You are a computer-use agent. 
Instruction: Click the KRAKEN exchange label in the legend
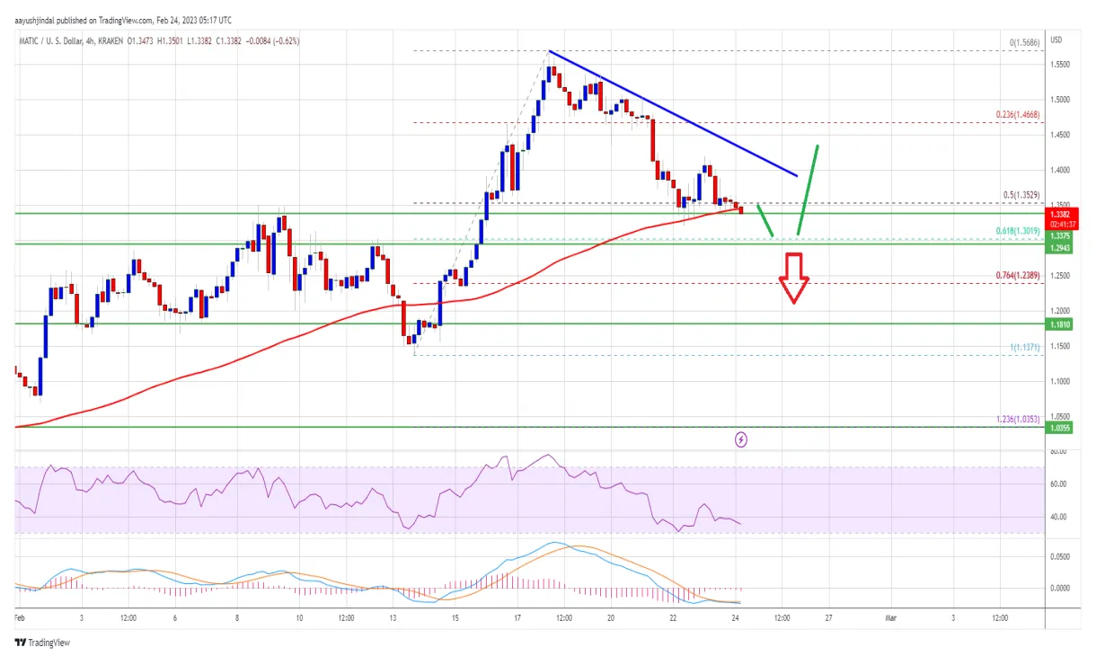pyautogui.click(x=110, y=40)
